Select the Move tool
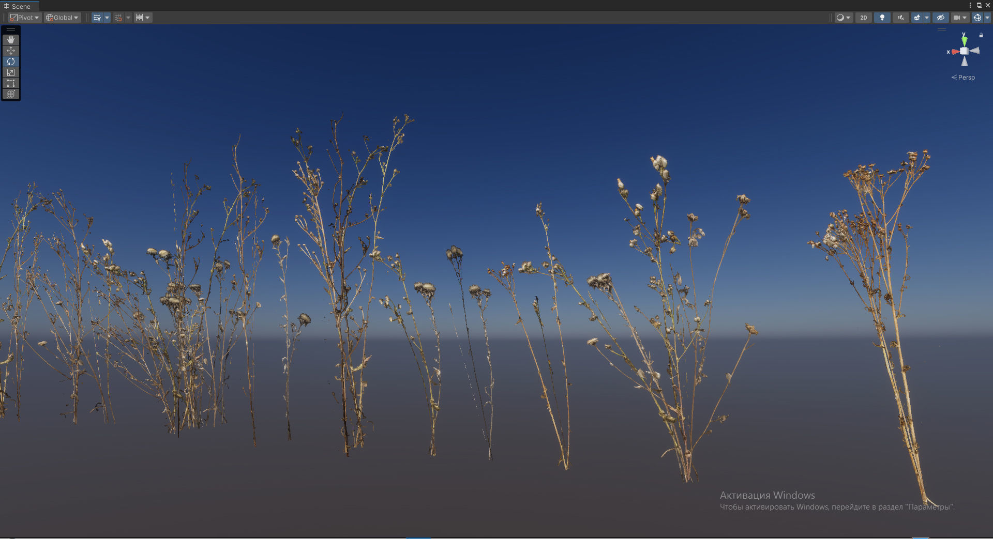 (x=11, y=51)
